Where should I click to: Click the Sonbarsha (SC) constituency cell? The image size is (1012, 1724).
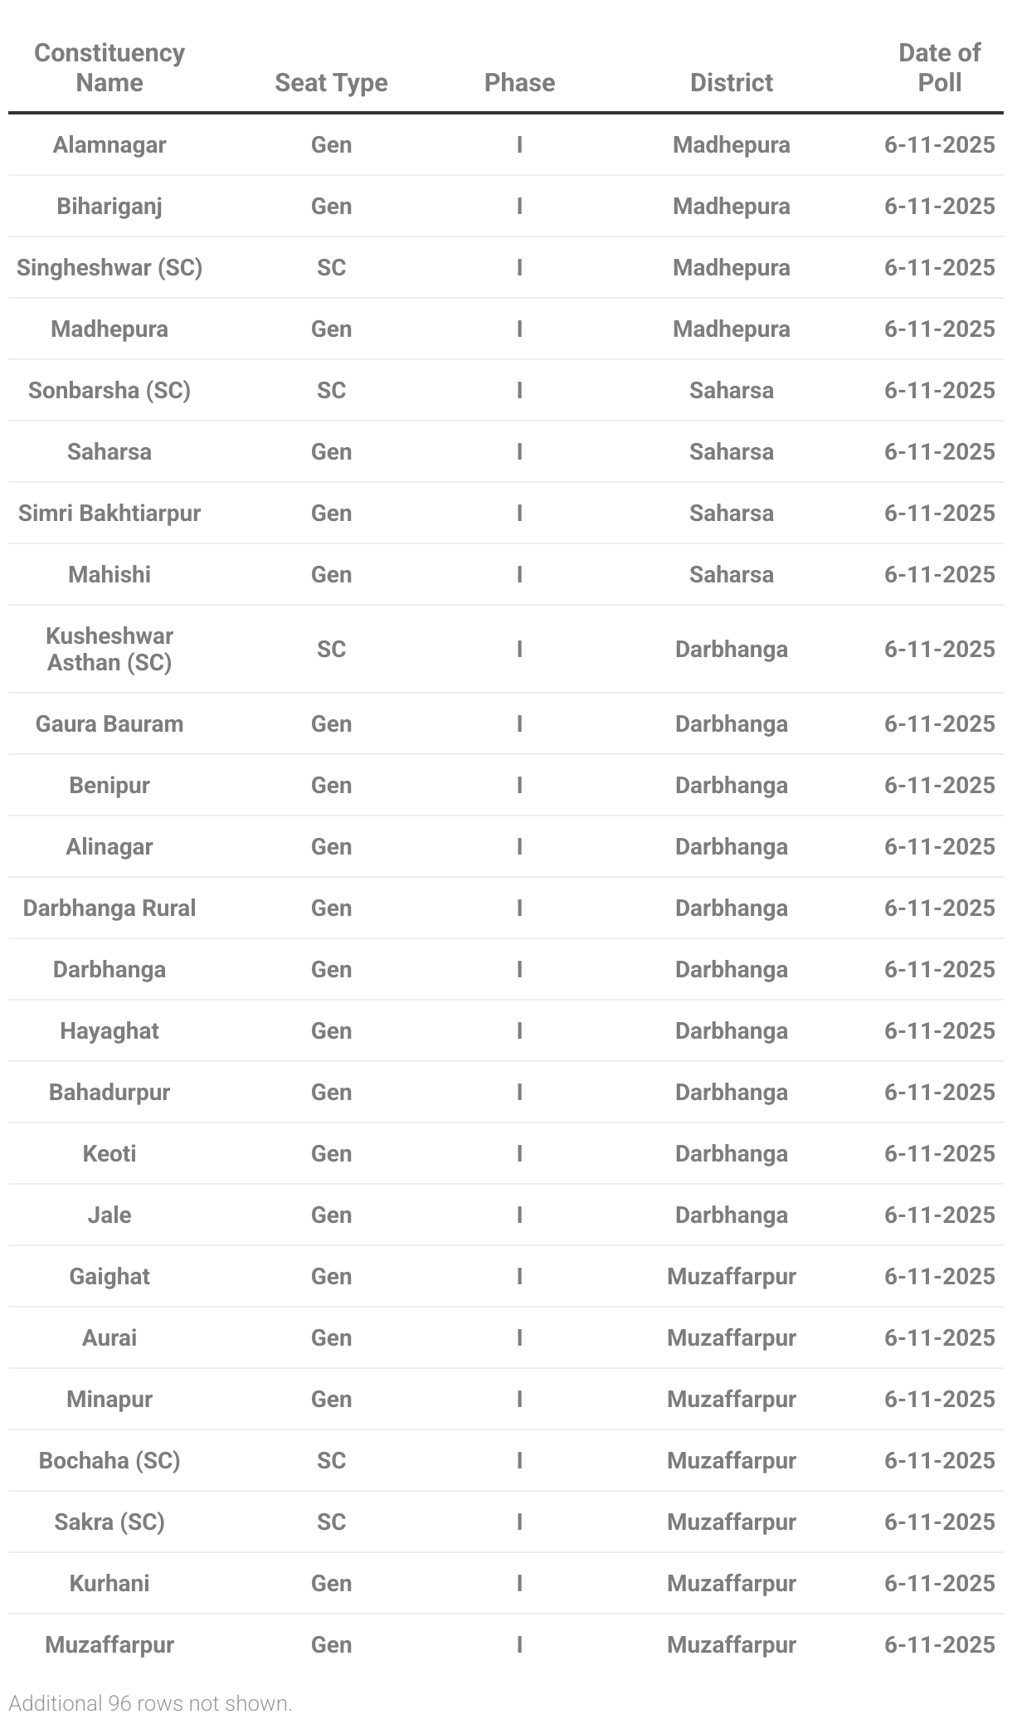point(109,390)
